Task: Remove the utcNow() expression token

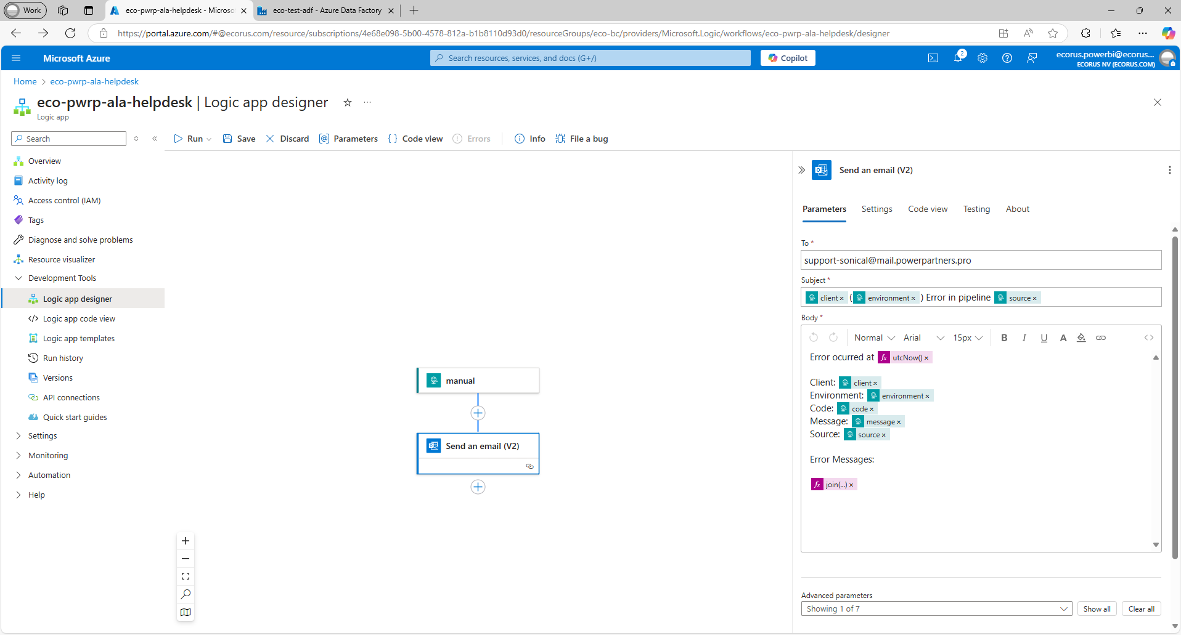Action: click(926, 358)
